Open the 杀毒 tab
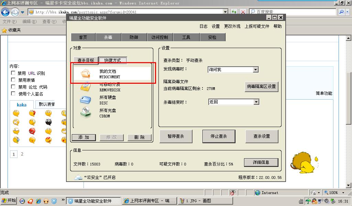This screenshot has height=206, width=352. [x=108, y=37]
